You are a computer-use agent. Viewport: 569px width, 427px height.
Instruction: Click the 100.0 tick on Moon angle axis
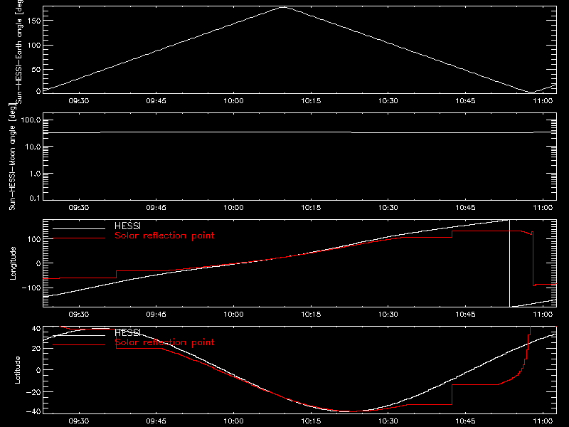coord(31,120)
